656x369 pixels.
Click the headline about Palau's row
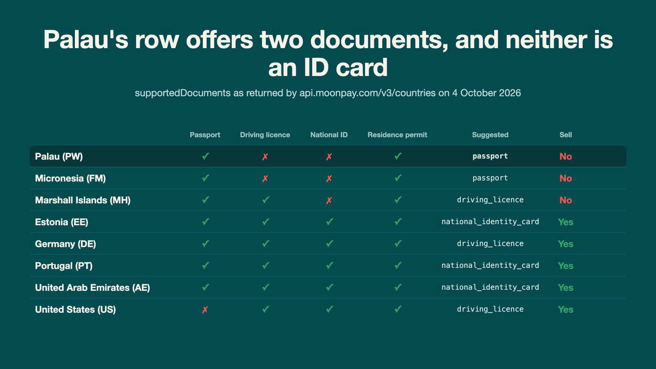pos(328,54)
